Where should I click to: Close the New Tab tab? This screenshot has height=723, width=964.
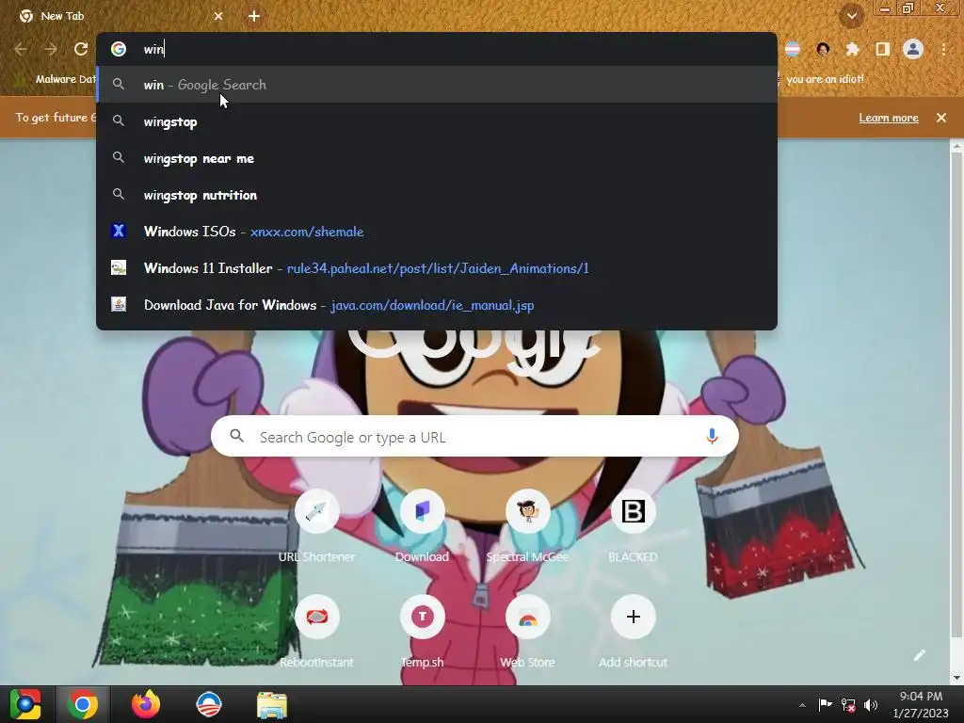coord(218,16)
